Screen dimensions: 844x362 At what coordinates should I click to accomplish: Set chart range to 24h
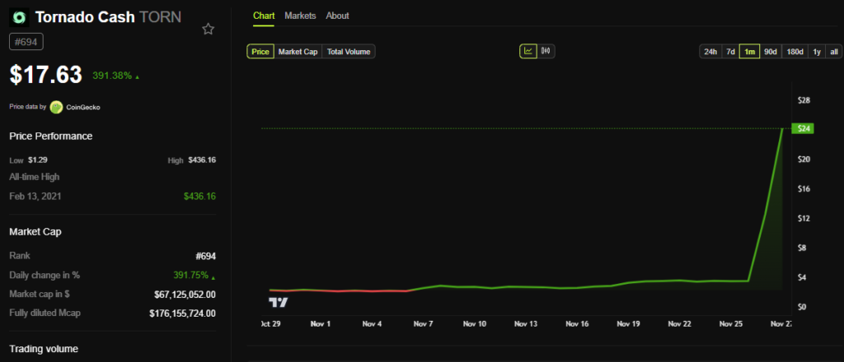(x=710, y=52)
